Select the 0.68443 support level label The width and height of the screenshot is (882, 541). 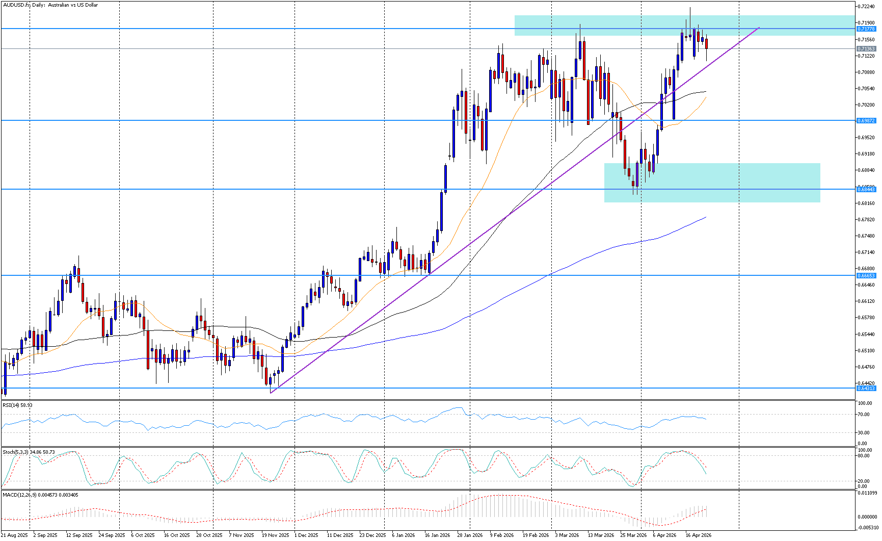point(866,189)
